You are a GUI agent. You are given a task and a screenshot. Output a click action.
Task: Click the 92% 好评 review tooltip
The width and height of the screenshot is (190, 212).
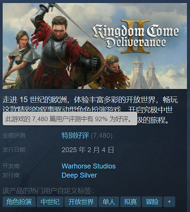pos(70,119)
